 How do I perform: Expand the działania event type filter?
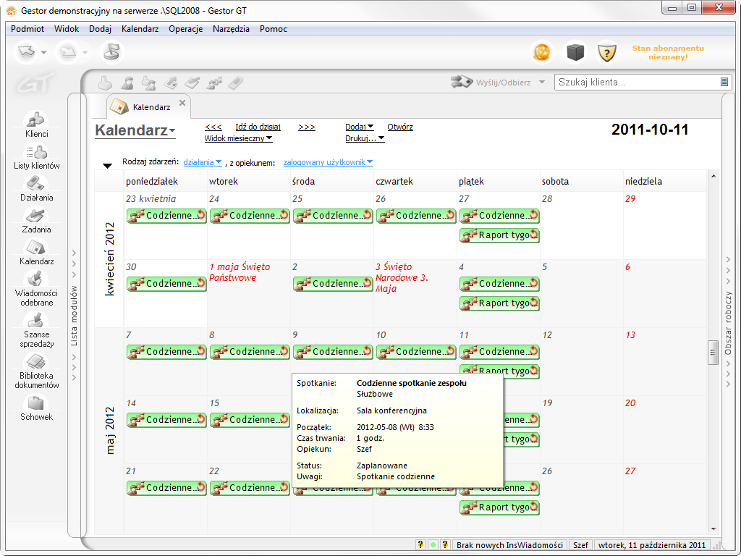tap(203, 162)
